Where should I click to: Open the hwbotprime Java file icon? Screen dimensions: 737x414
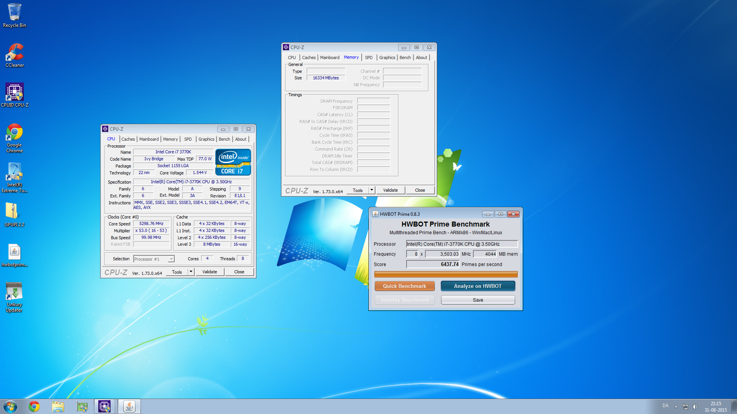pos(15,255)
